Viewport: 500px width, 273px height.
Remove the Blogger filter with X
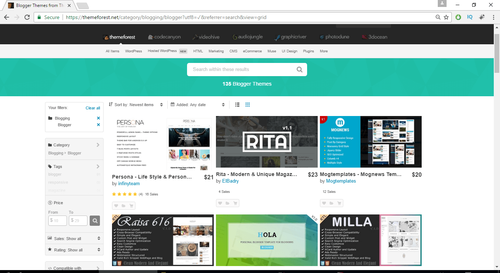click(x=98, y=125)
